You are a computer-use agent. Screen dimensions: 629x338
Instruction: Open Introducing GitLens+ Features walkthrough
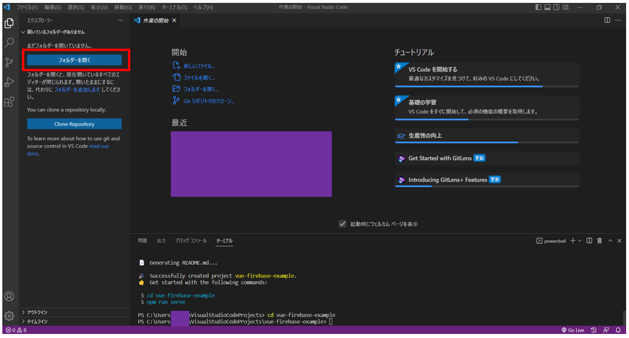[x=487, y=180]
